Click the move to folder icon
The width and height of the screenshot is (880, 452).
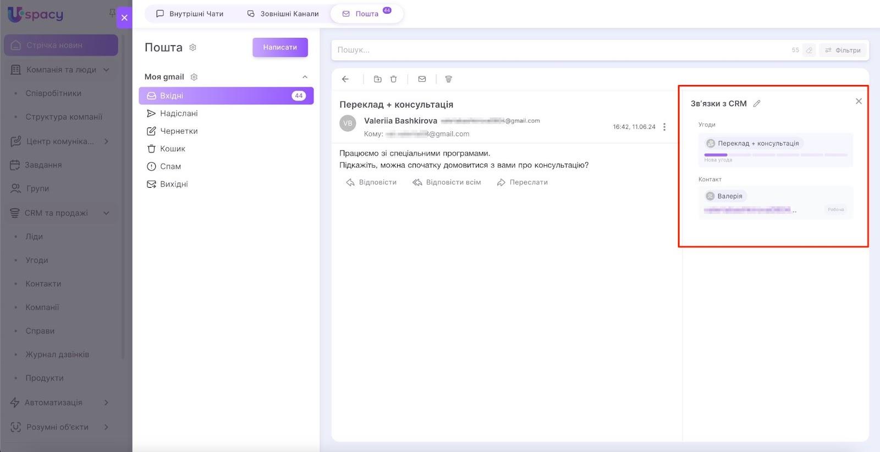[377, 79]
